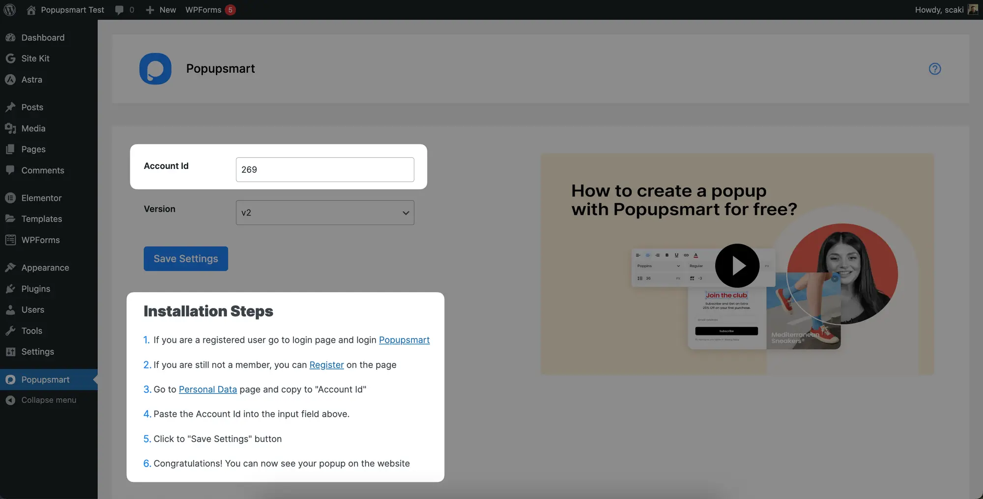Click the Account Id label
This screenshot has width=983, height=499.
pos(166,166)
